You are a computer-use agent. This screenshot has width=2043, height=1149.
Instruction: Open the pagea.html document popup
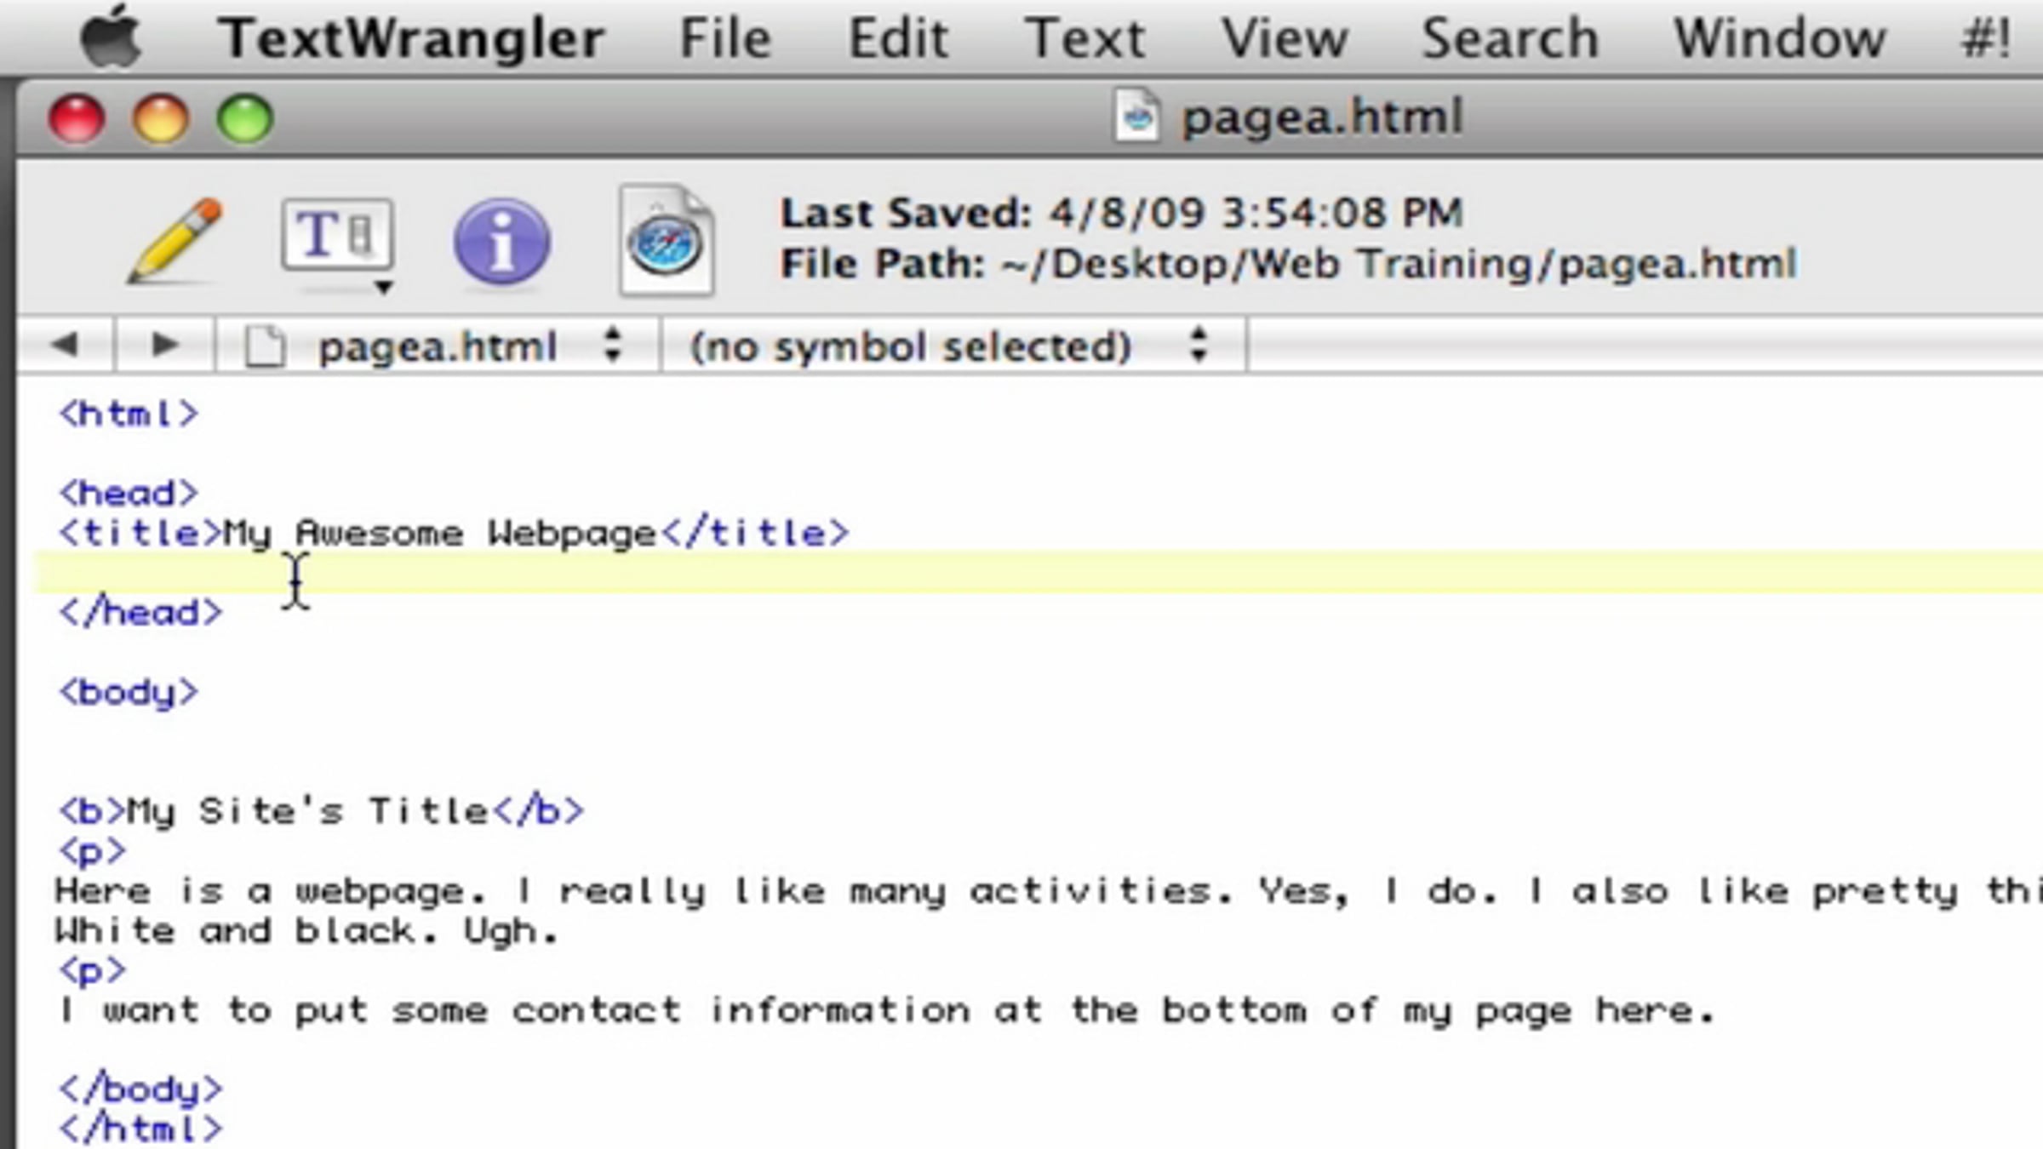[x=437, y=346]
